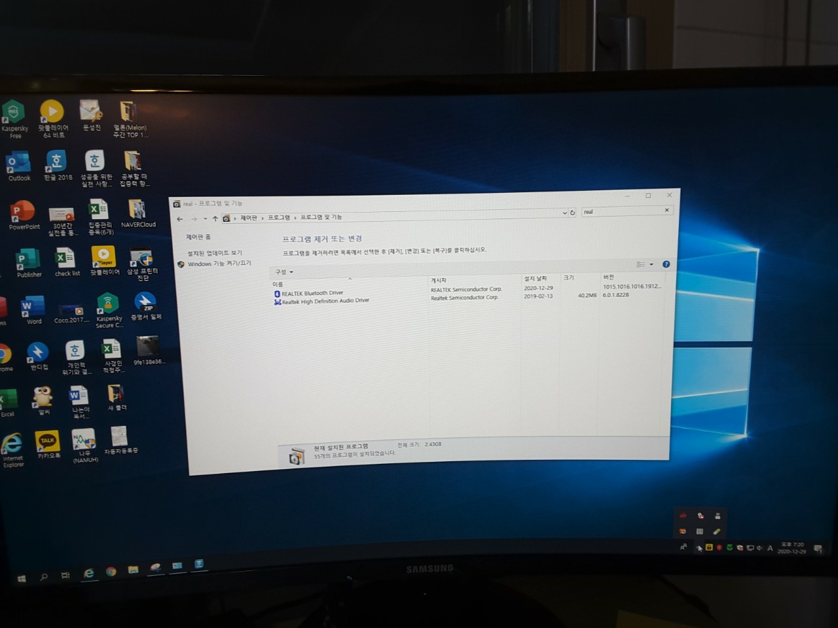Expand the view options dropdown

click(x=651, y=264)
